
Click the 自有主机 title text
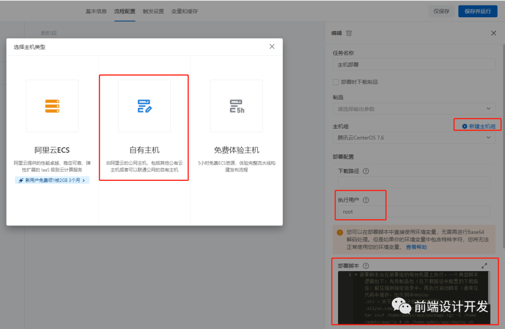144,150
